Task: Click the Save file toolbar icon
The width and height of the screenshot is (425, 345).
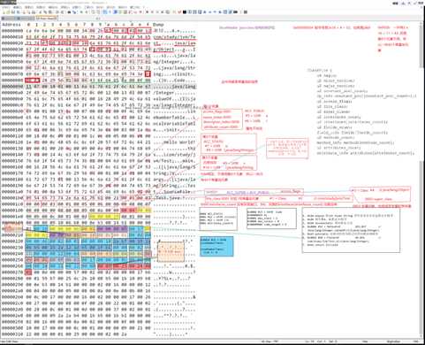Action: [x=13, y=12]
